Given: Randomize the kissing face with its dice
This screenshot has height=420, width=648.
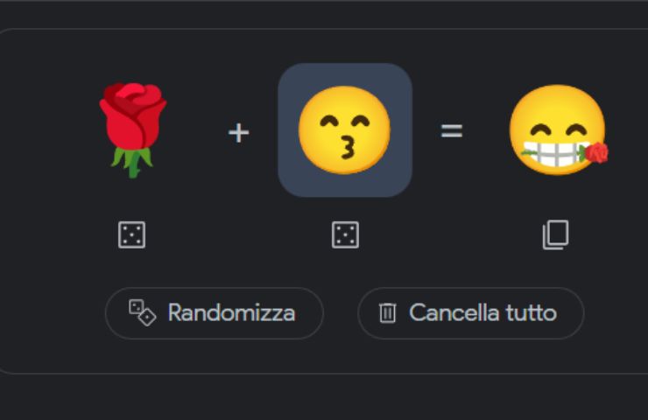Looking at the screenshot, I should (345, 234).
